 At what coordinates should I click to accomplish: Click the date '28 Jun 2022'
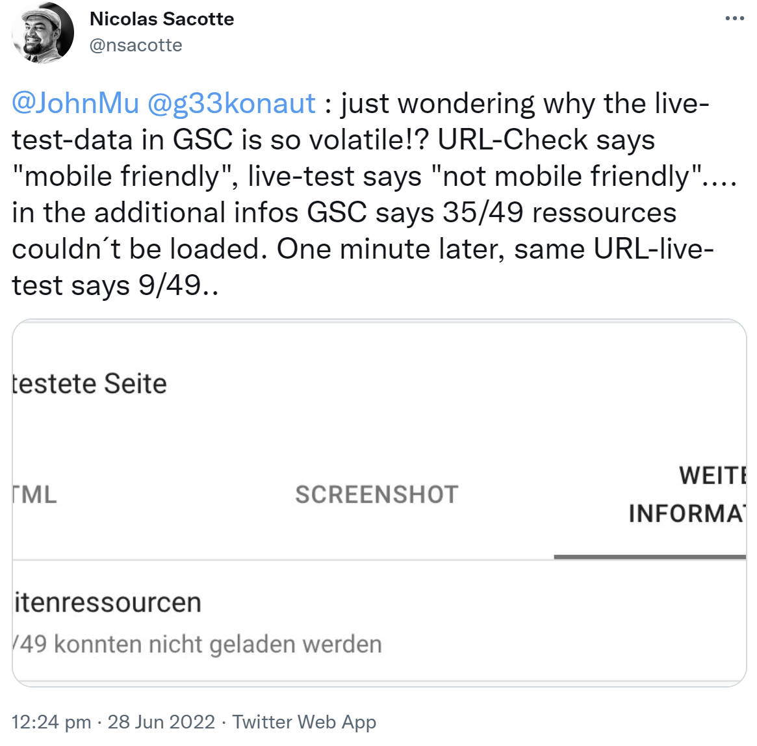point(159,721)
